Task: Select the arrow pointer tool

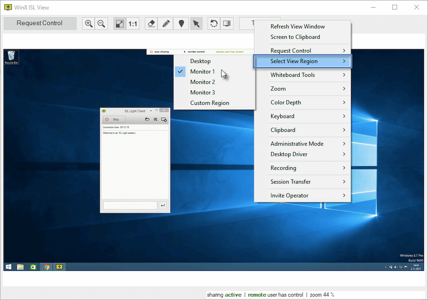Action: point(196,24)
